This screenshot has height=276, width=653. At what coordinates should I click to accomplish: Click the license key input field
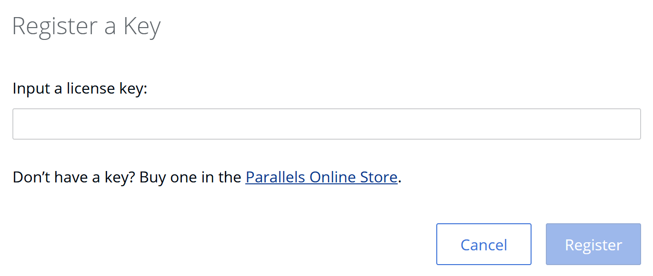point(326,124)
